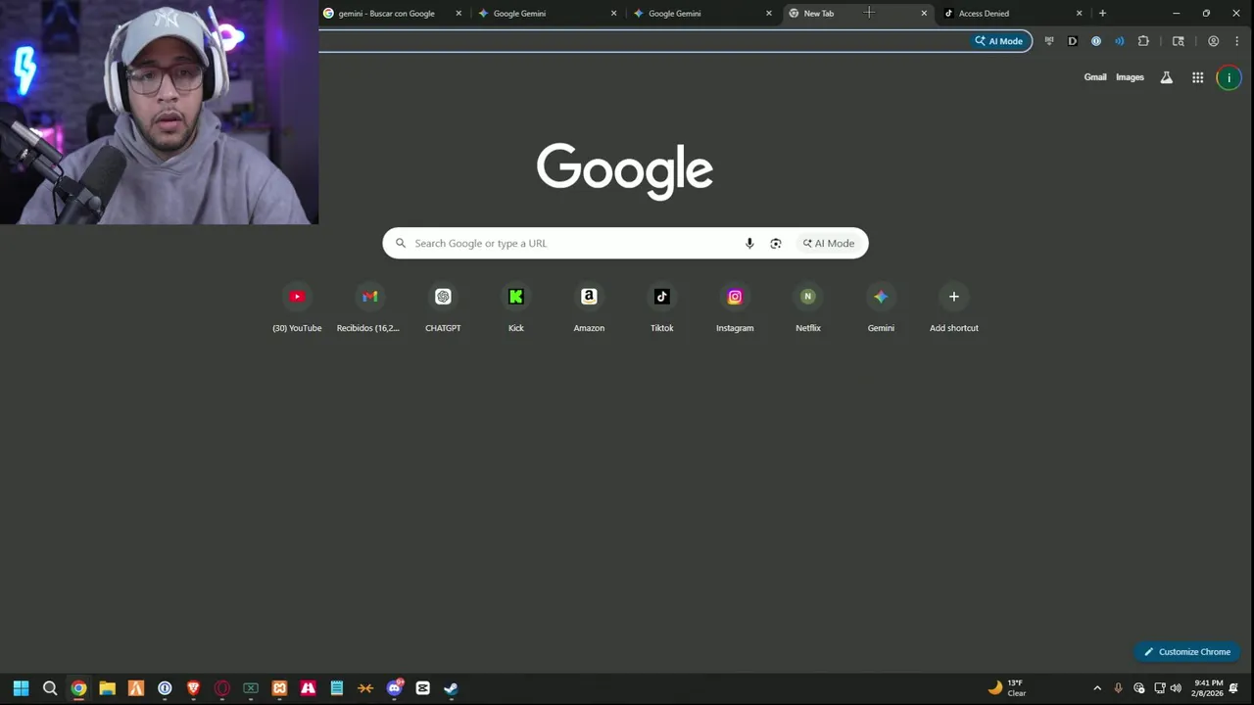Click the Add shortcut plus tile
Viewport: 1254px width, 705px height.
(x=954, y=307)
